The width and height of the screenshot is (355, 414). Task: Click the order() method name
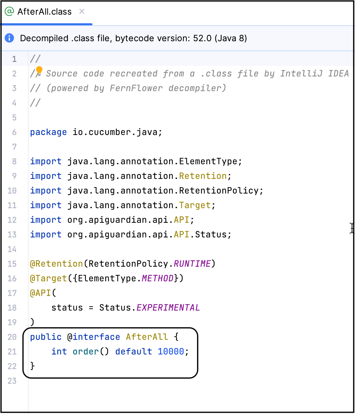[86, 351]
